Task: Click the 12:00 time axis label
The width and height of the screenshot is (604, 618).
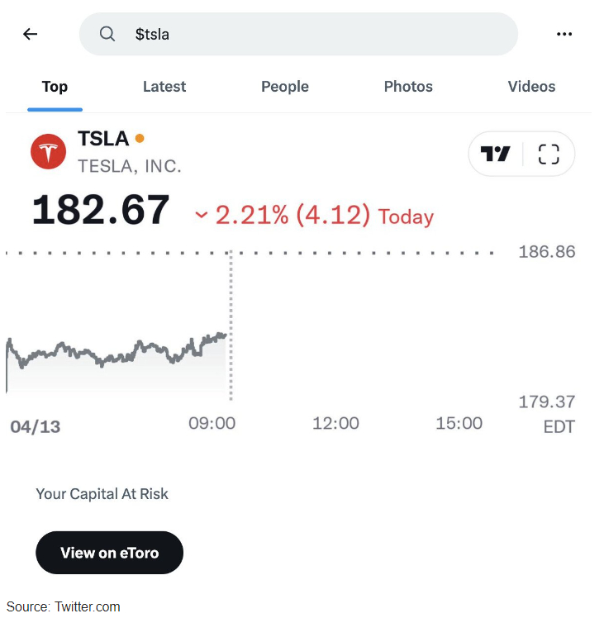Action: [335, 423]
